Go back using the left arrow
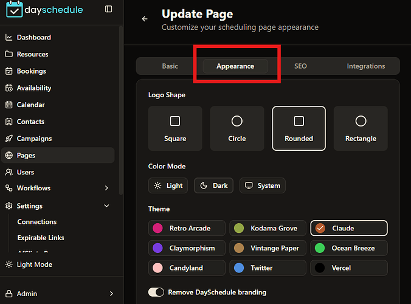 145,19
